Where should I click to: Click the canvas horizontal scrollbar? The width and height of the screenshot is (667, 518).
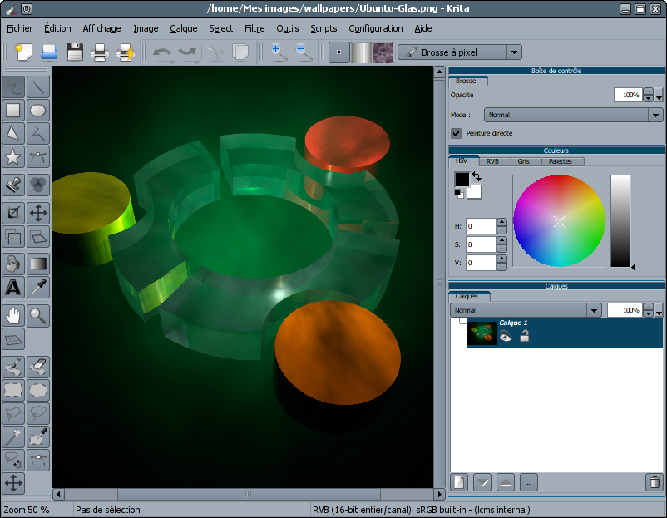click(249, 494)
